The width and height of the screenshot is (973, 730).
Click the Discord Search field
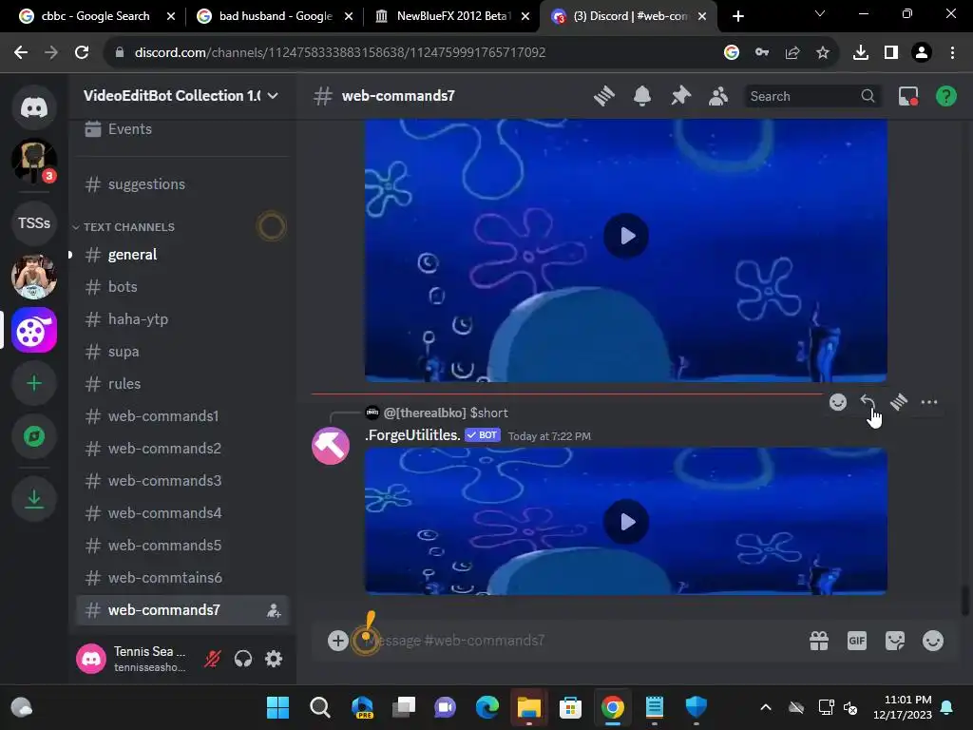click(811, 96)
